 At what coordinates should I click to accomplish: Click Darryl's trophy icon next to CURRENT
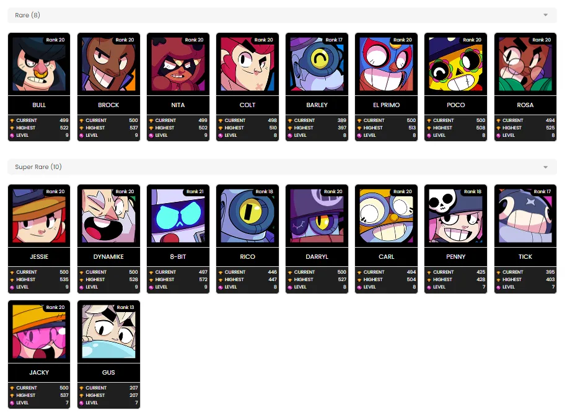290,272
